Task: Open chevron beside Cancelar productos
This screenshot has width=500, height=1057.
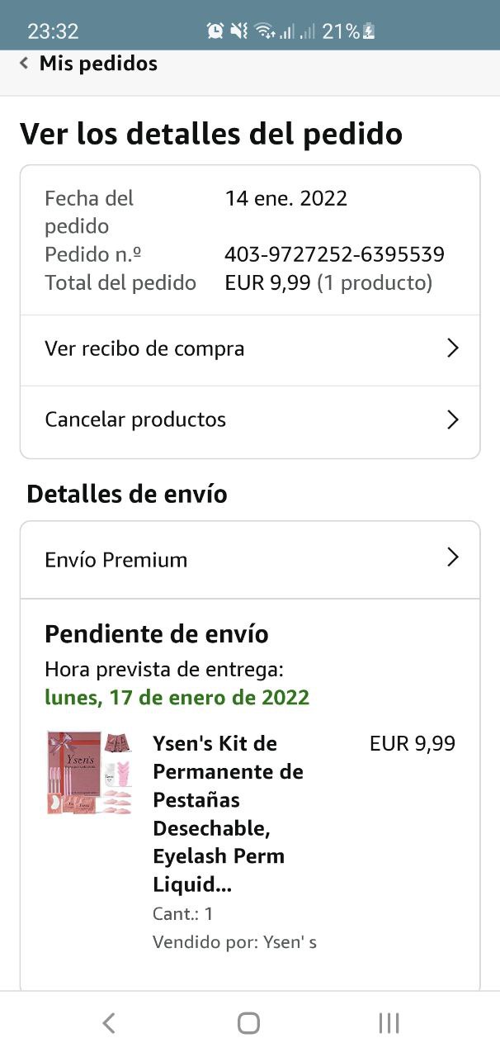Action: pyautogui.click(x=452, y=419)
